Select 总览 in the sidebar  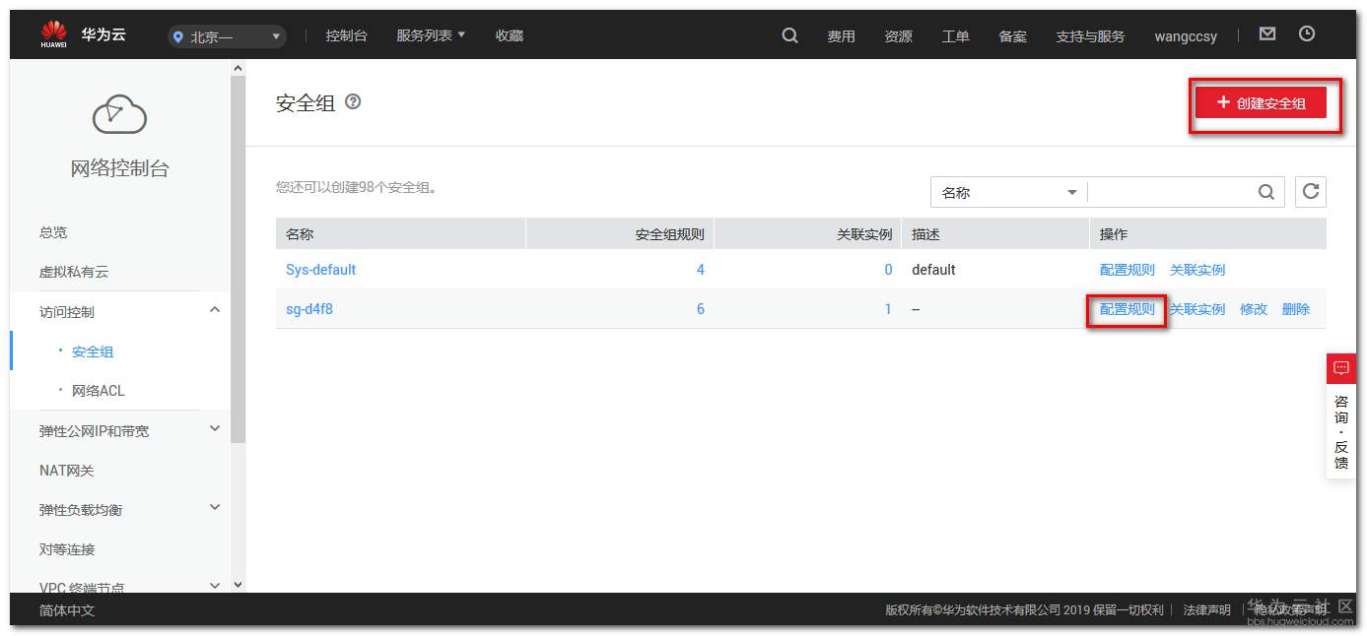tap(53, 232)
